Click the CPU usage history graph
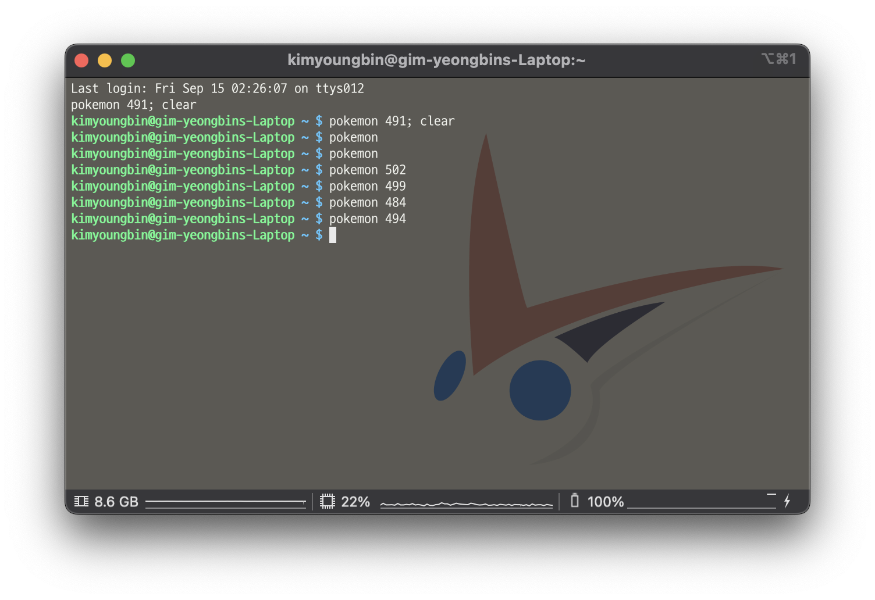The height and width of the screenshot is (600, 875). (467, 503)
